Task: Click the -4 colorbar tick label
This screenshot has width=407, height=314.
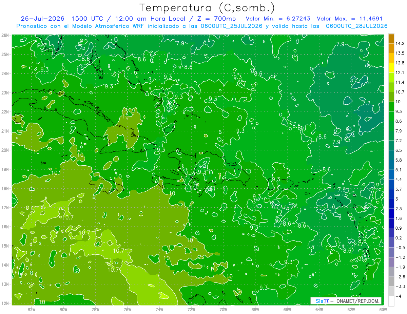Action: 398,296
